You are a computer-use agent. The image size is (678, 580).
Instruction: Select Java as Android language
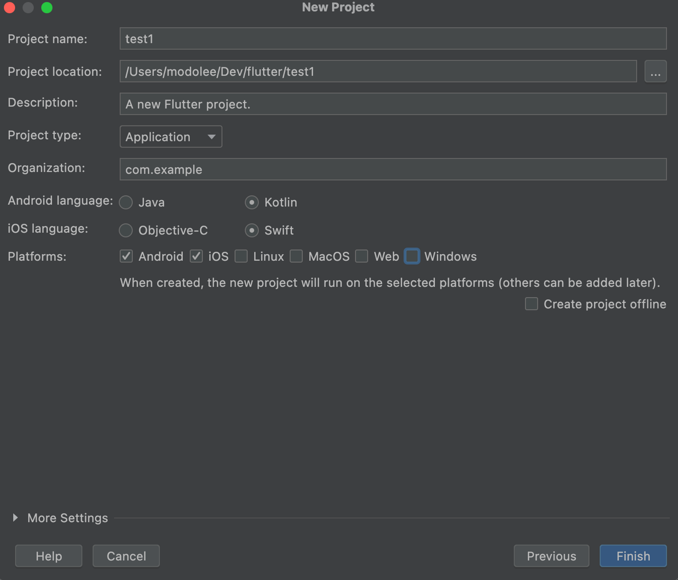126,202
